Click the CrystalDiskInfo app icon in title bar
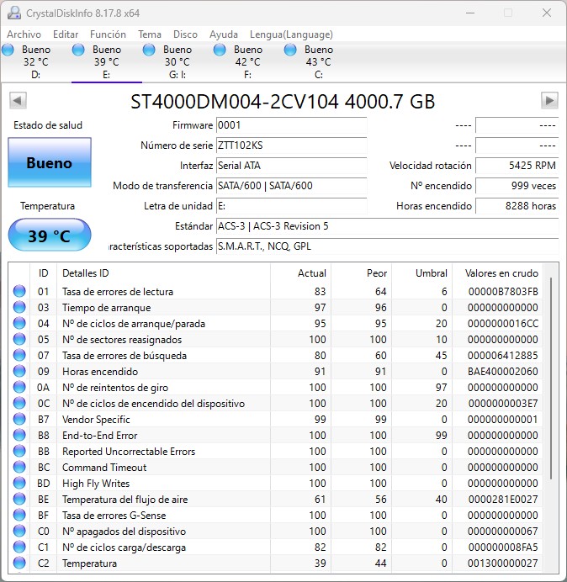The image size is (567, 582). (x=14, y=13)
